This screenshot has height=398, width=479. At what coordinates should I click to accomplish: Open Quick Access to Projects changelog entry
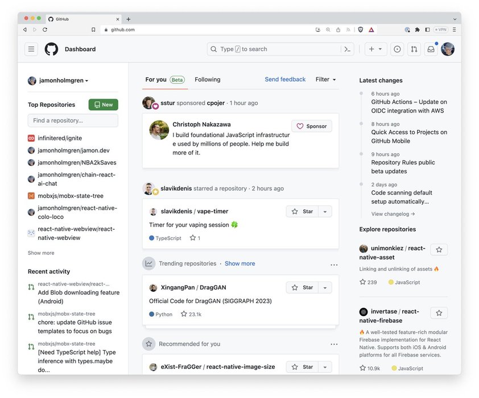(x=409, y=136)
